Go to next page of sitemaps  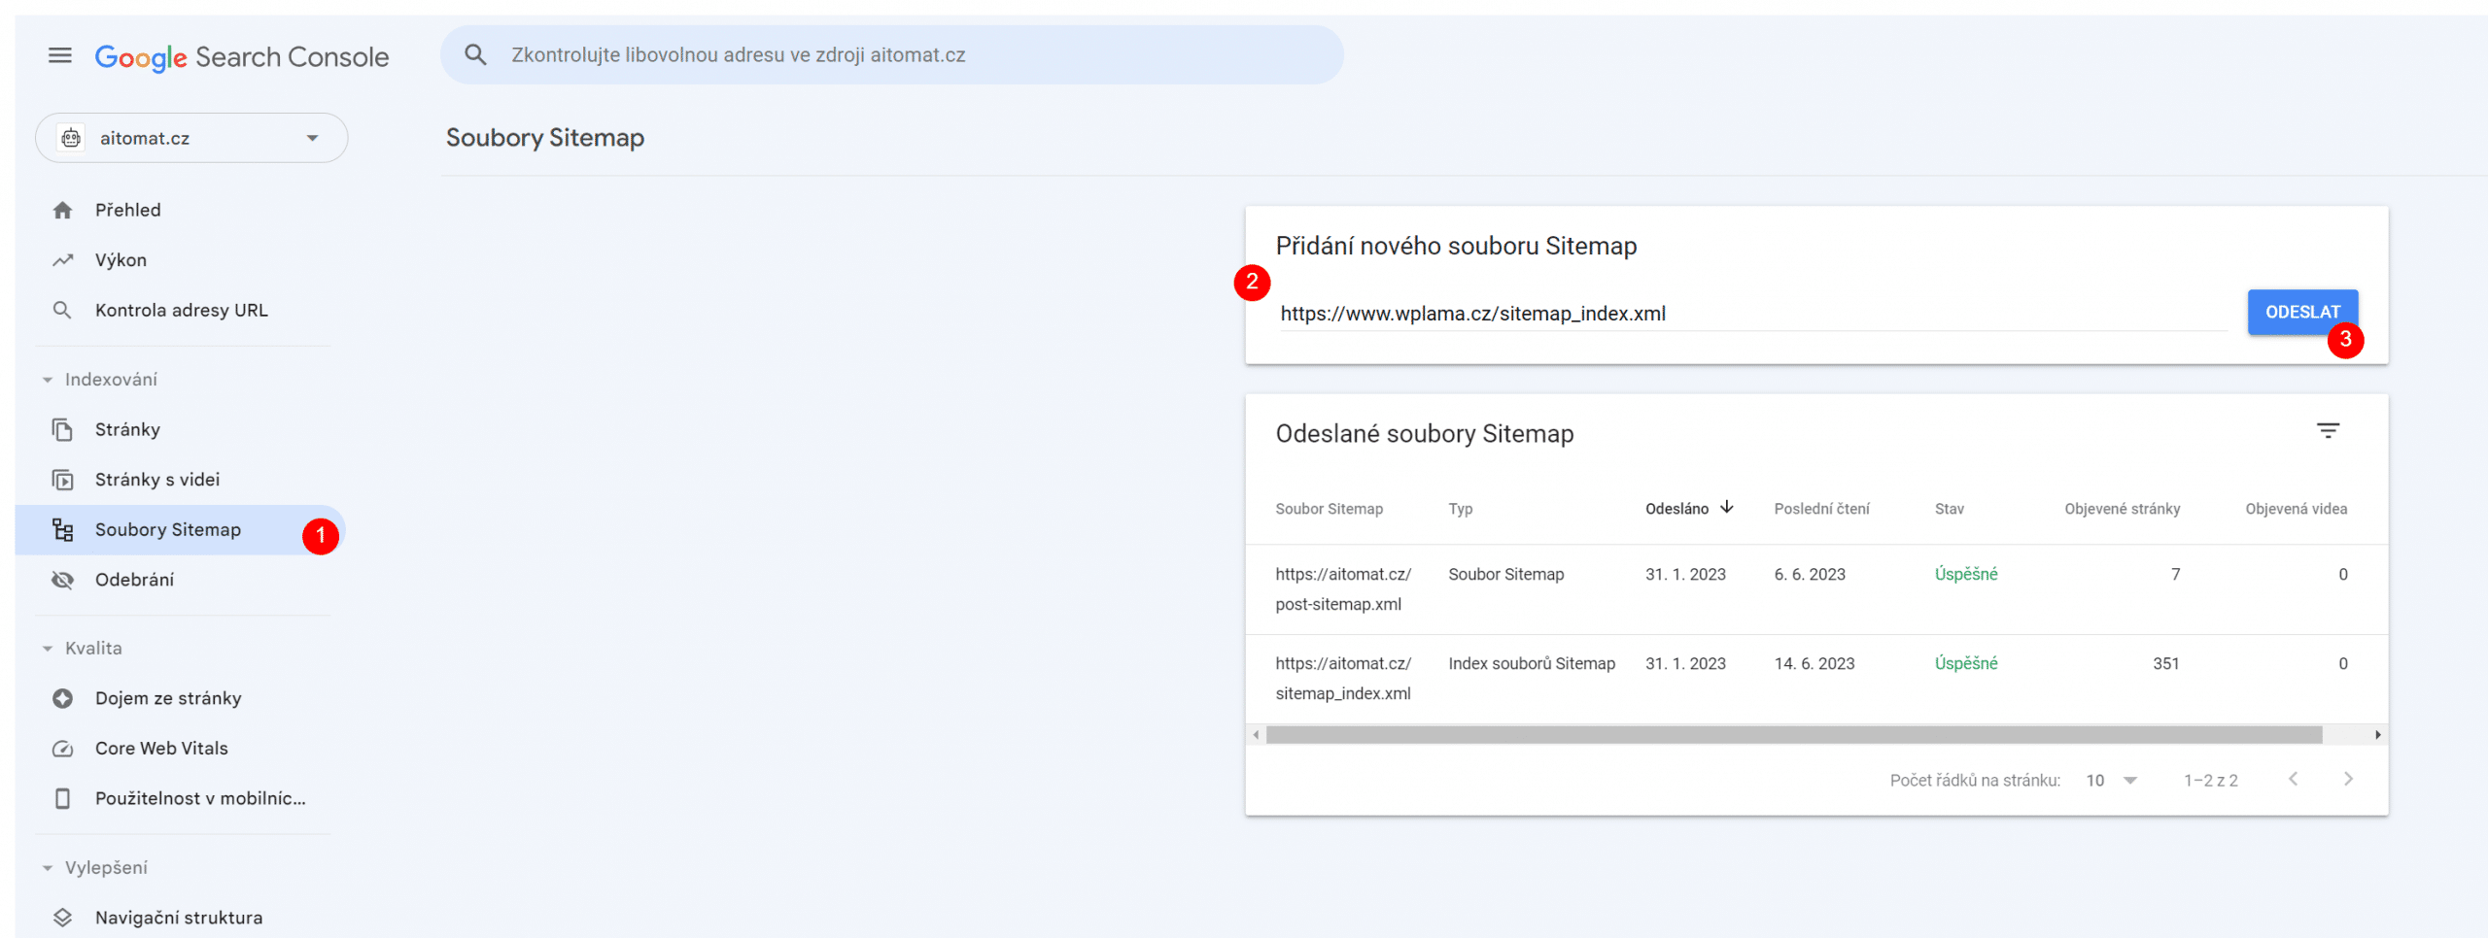pos(2348,779)
